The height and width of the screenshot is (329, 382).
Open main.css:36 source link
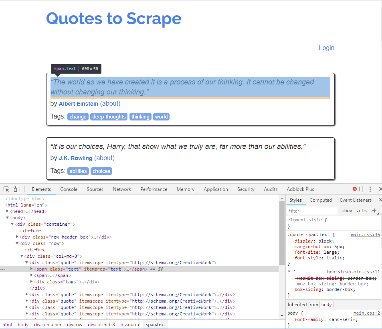coord(365,235)
